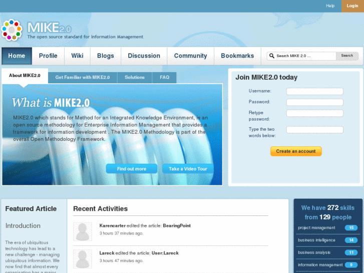Click the 11 count badge

pos(351,252)
